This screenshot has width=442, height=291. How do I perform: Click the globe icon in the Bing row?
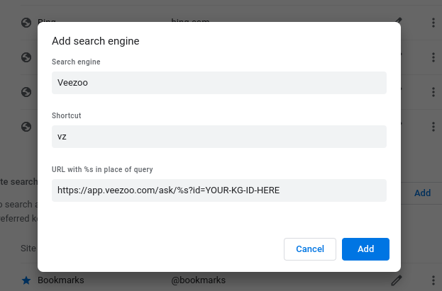point(26,23)
